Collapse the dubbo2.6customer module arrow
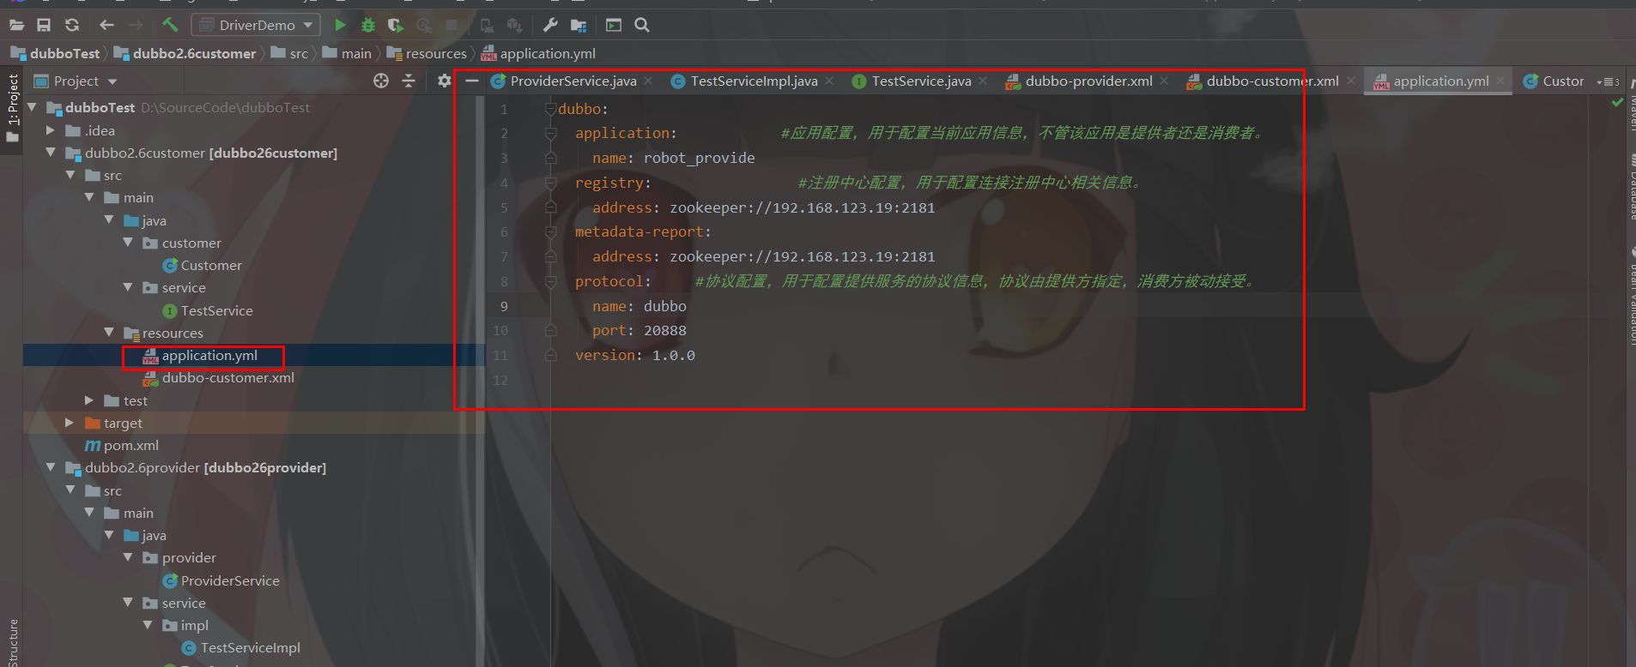 click(x=51, y=153)
